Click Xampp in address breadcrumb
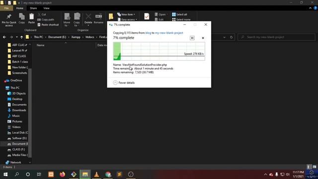 (76, 37)
